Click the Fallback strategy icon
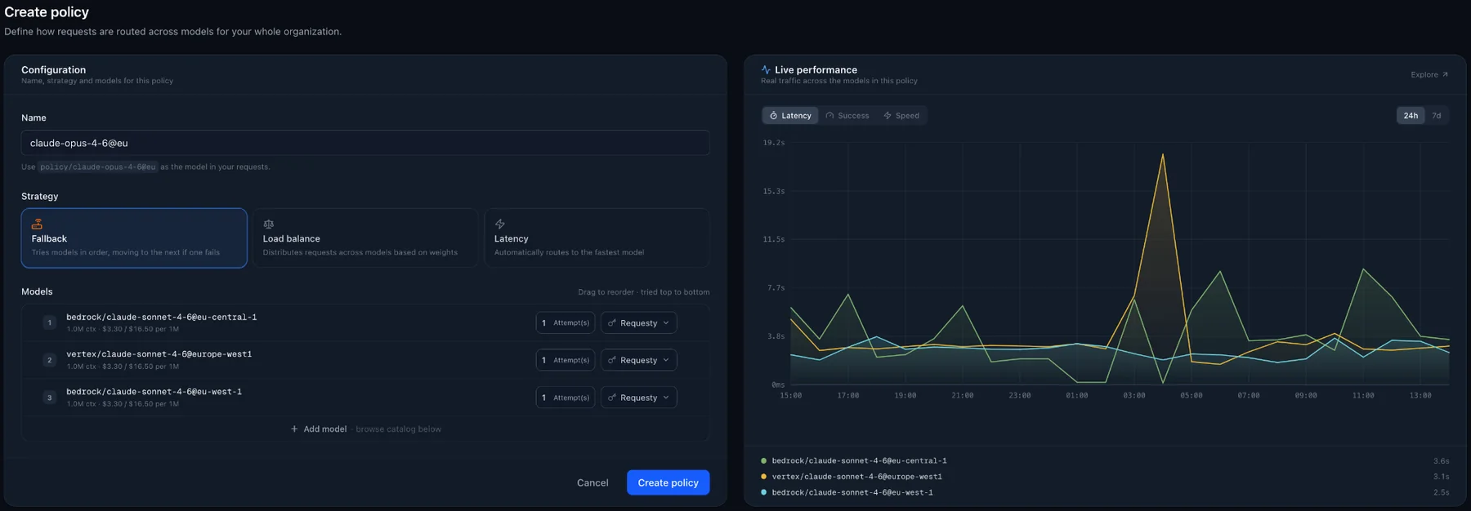1471x511 pixels. (x=37, y=224)
